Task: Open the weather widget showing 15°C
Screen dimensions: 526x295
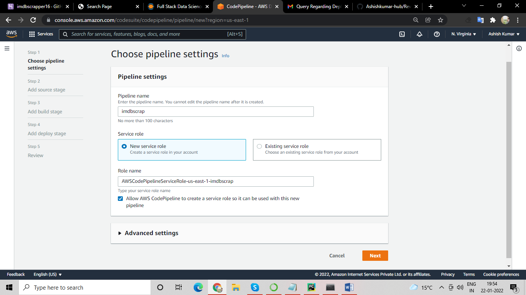Action: pyautogui.click(x=421, y=287)
